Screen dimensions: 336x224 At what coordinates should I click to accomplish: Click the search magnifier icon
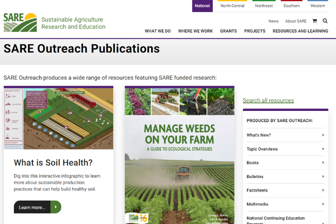pyautogui.click(x=325, y=21)
